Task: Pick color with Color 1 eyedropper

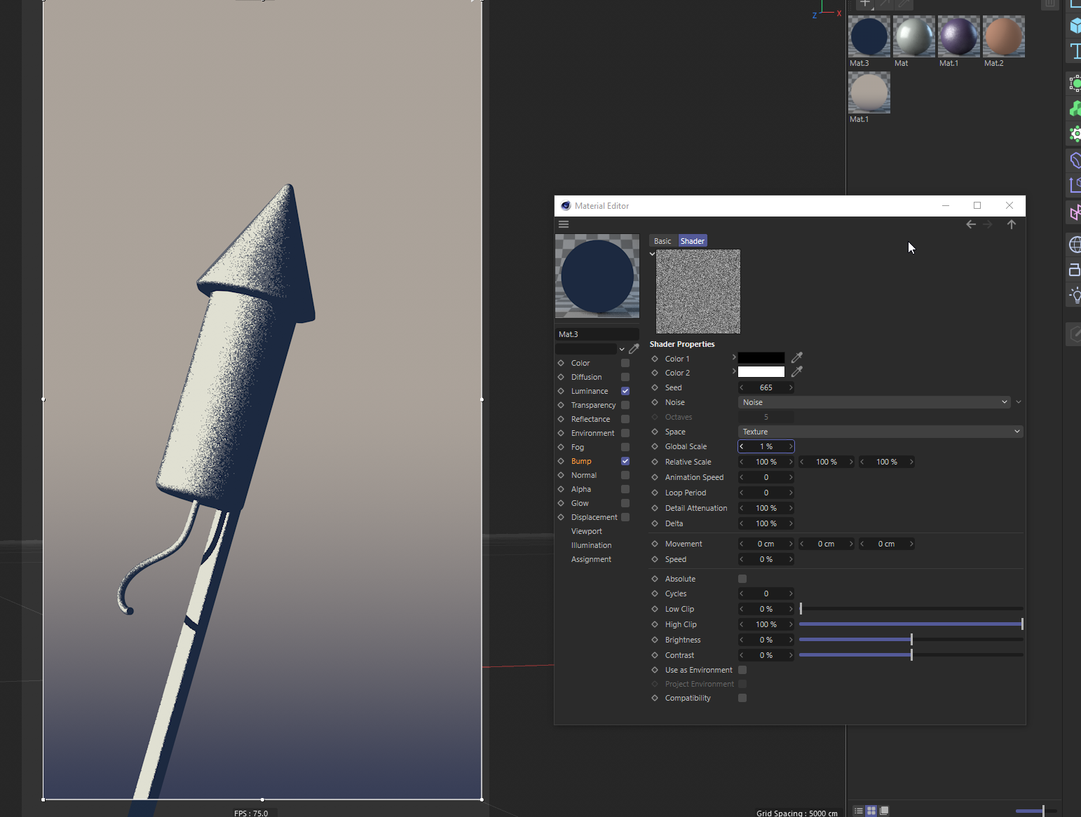Action: [796, 358]
